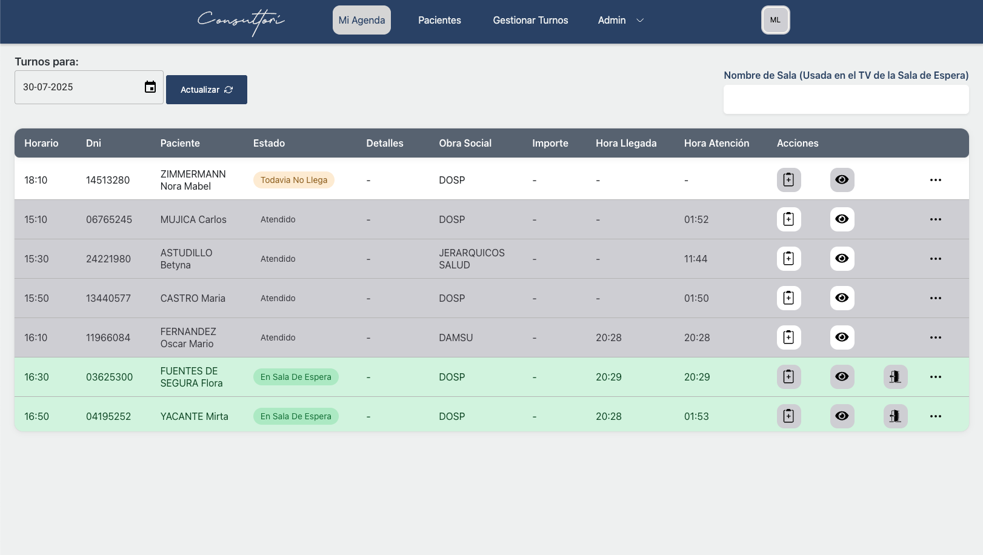Screen dimensions: 983x555
Task: Click the Consulttori logo
Action: coord(239,21)
